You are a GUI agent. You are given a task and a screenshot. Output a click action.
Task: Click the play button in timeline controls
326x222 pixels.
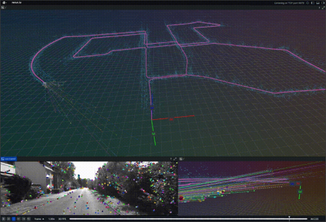[9, 219]
